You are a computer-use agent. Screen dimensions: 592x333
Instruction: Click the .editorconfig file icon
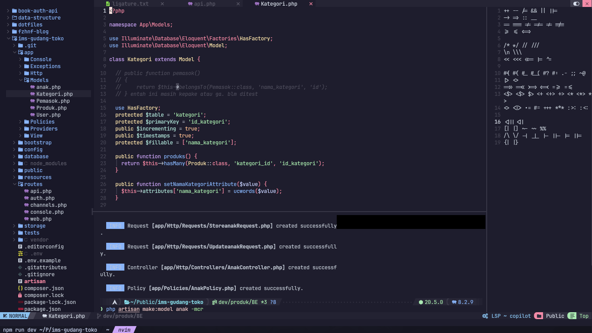coord(20,247)
